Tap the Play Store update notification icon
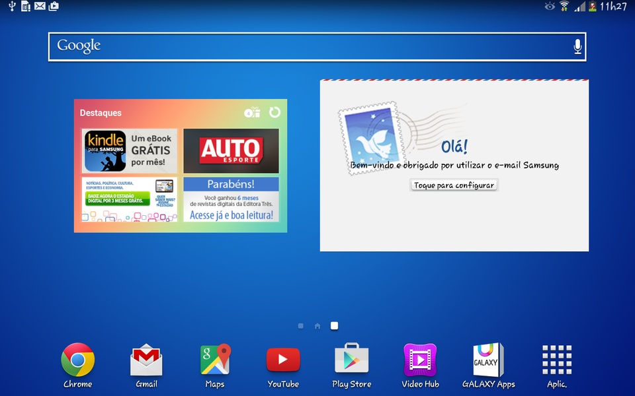The image size is (635, 396). tap(54, 6)
